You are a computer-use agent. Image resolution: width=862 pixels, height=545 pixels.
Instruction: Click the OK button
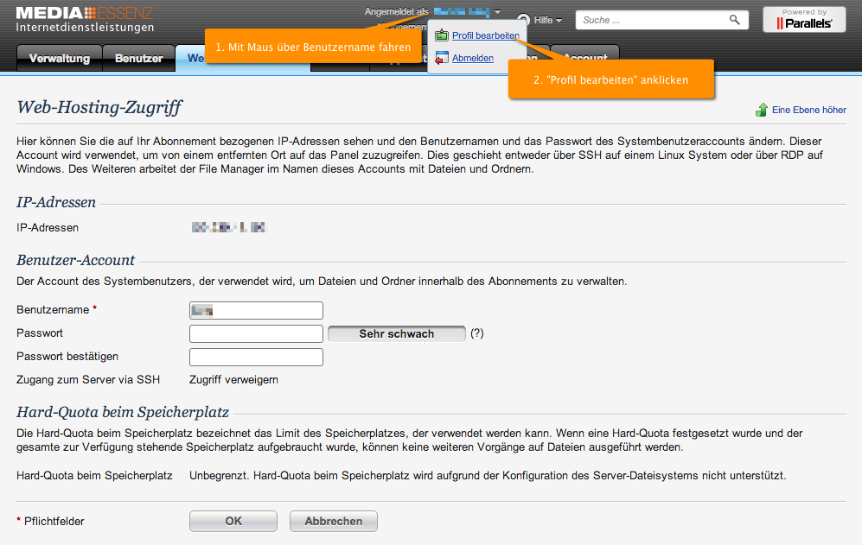[x=233, y=521]
